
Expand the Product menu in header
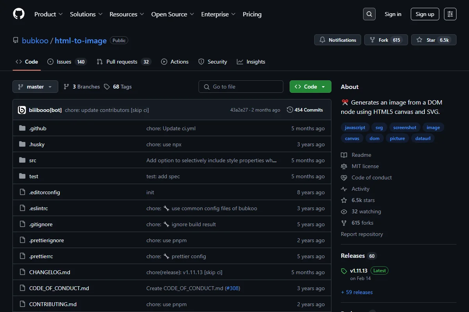tap(48, 14)
